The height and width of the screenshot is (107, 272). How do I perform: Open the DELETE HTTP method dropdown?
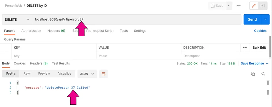tap(17, 19)
